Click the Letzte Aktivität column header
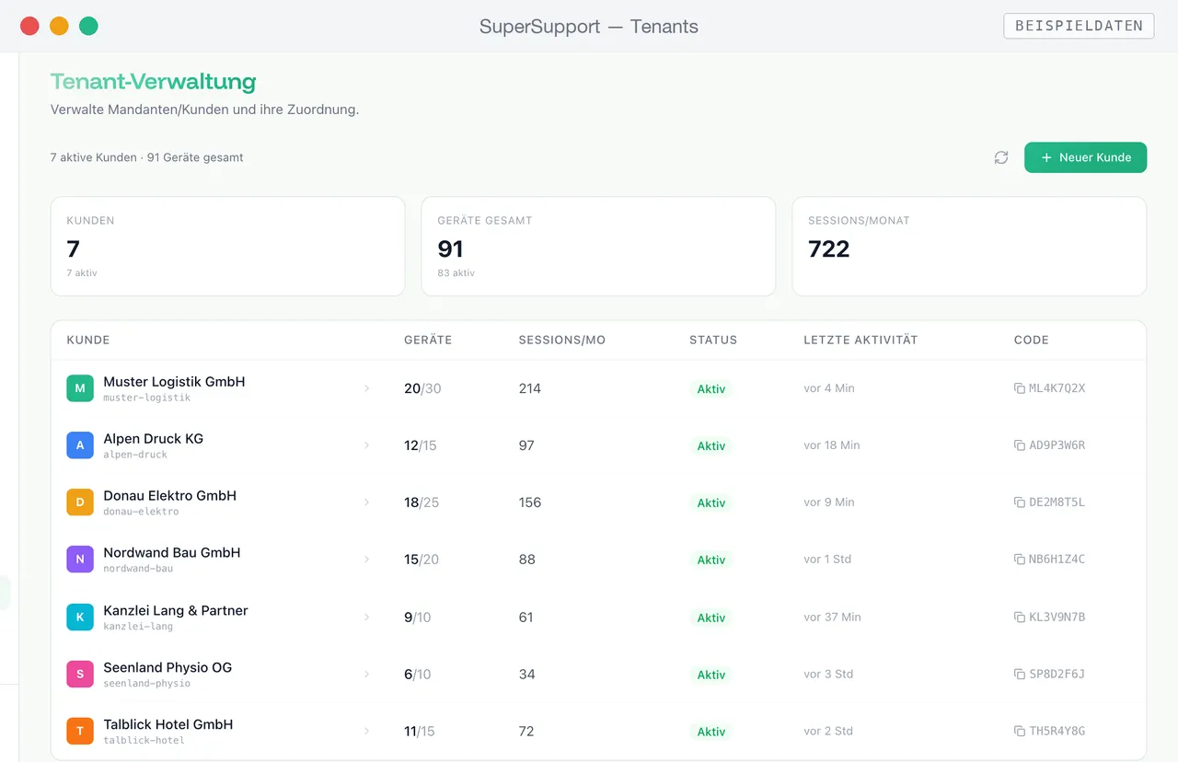 pos(860,340)
